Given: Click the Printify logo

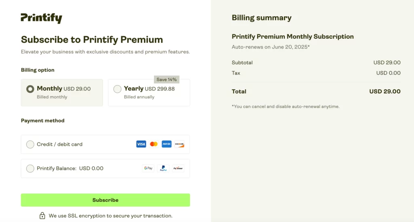Looking at the screenshot, I should [41, 18].
